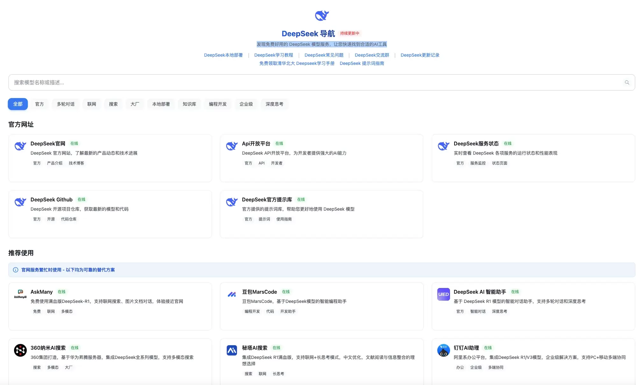
Task: Open the AskMany card title
Action: (x=41, y=292)
